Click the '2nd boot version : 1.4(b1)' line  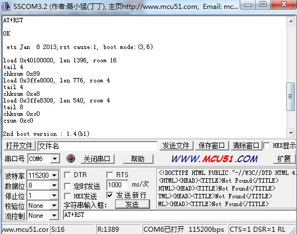46,134
